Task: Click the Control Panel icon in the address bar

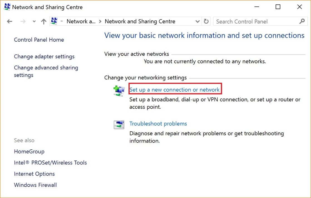Action: pos(54,21)
